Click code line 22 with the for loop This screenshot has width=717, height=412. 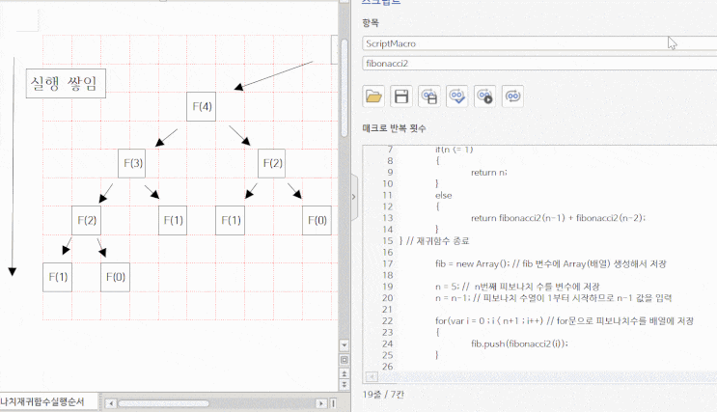(565, 320)
